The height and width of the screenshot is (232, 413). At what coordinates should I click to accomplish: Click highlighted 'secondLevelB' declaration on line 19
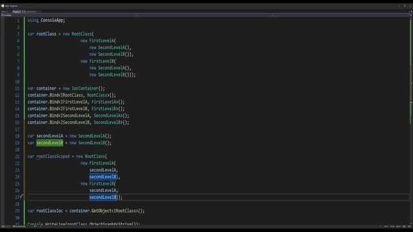pyautogui.click(x=50, y=143)
